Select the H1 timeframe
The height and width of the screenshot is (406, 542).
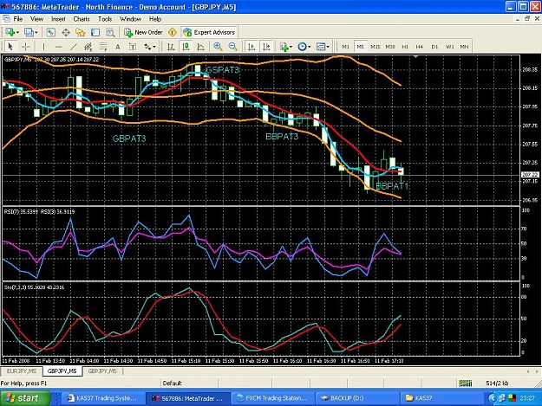pyautogui.click(x=405, y=47)
